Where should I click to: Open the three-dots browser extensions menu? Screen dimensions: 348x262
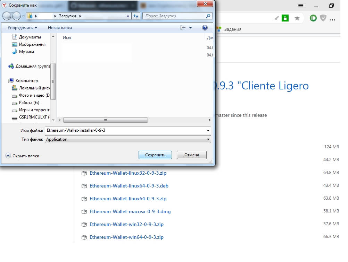[x=332, y=20]
